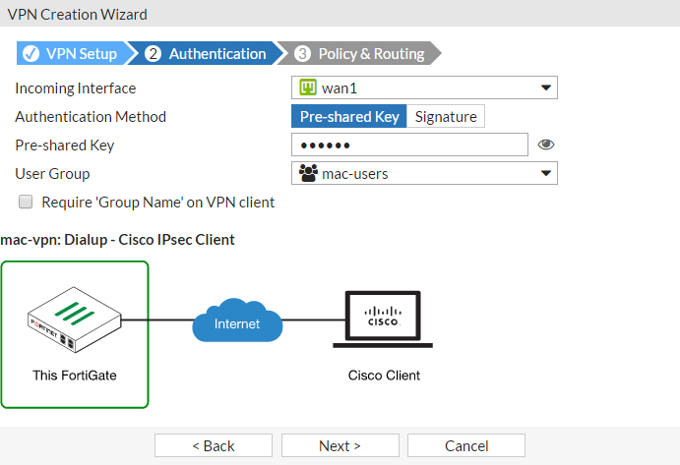Click the step 3 number circle

[302, 54]
